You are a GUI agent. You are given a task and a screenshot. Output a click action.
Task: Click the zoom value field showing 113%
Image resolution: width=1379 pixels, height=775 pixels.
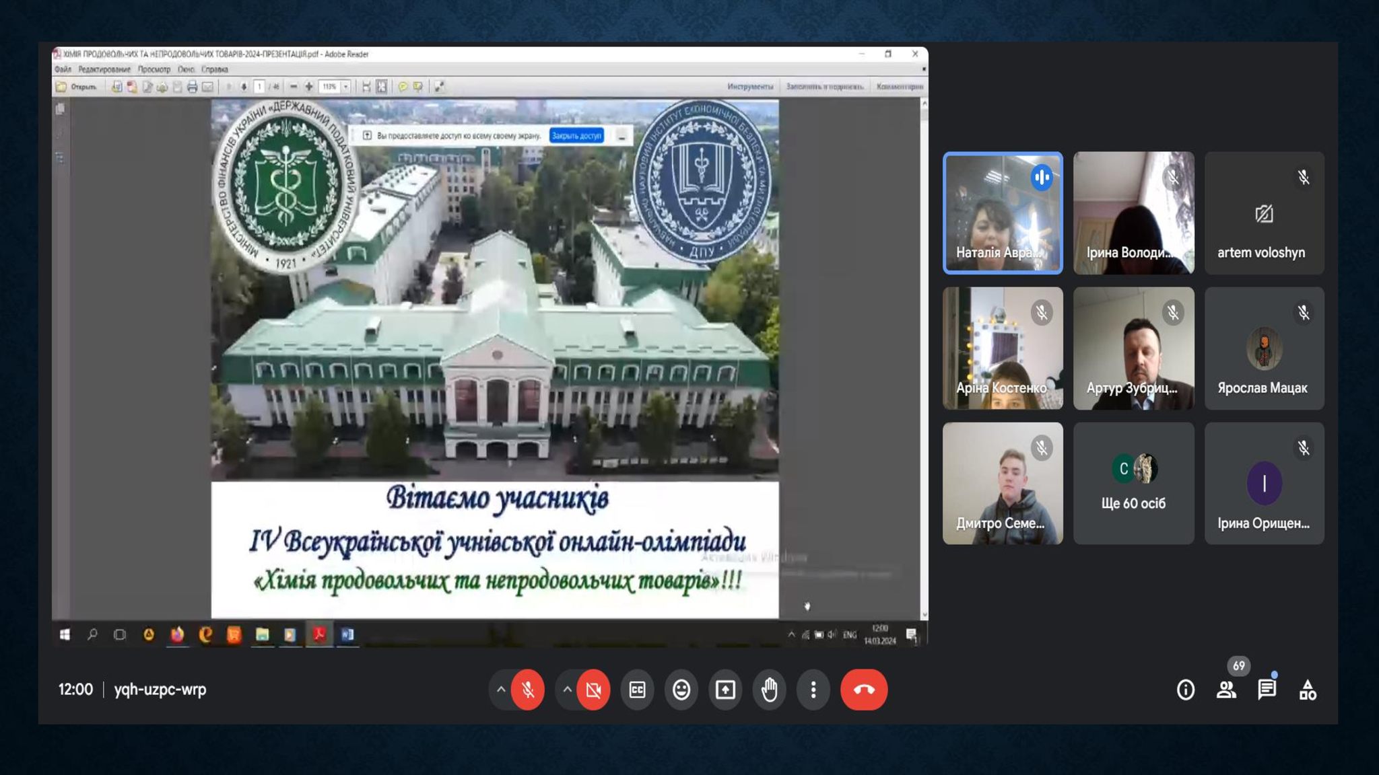330,87
